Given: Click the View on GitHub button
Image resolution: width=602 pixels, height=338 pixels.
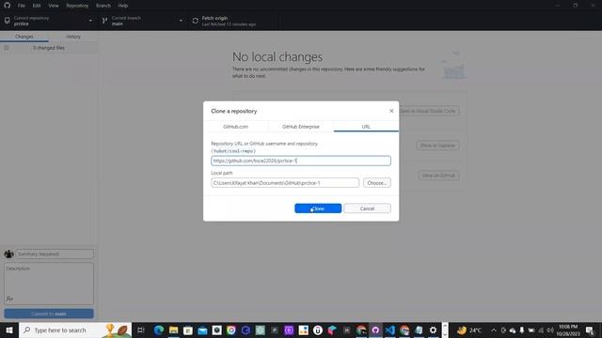Looking at the screenshot, I should tap(438, 176).
